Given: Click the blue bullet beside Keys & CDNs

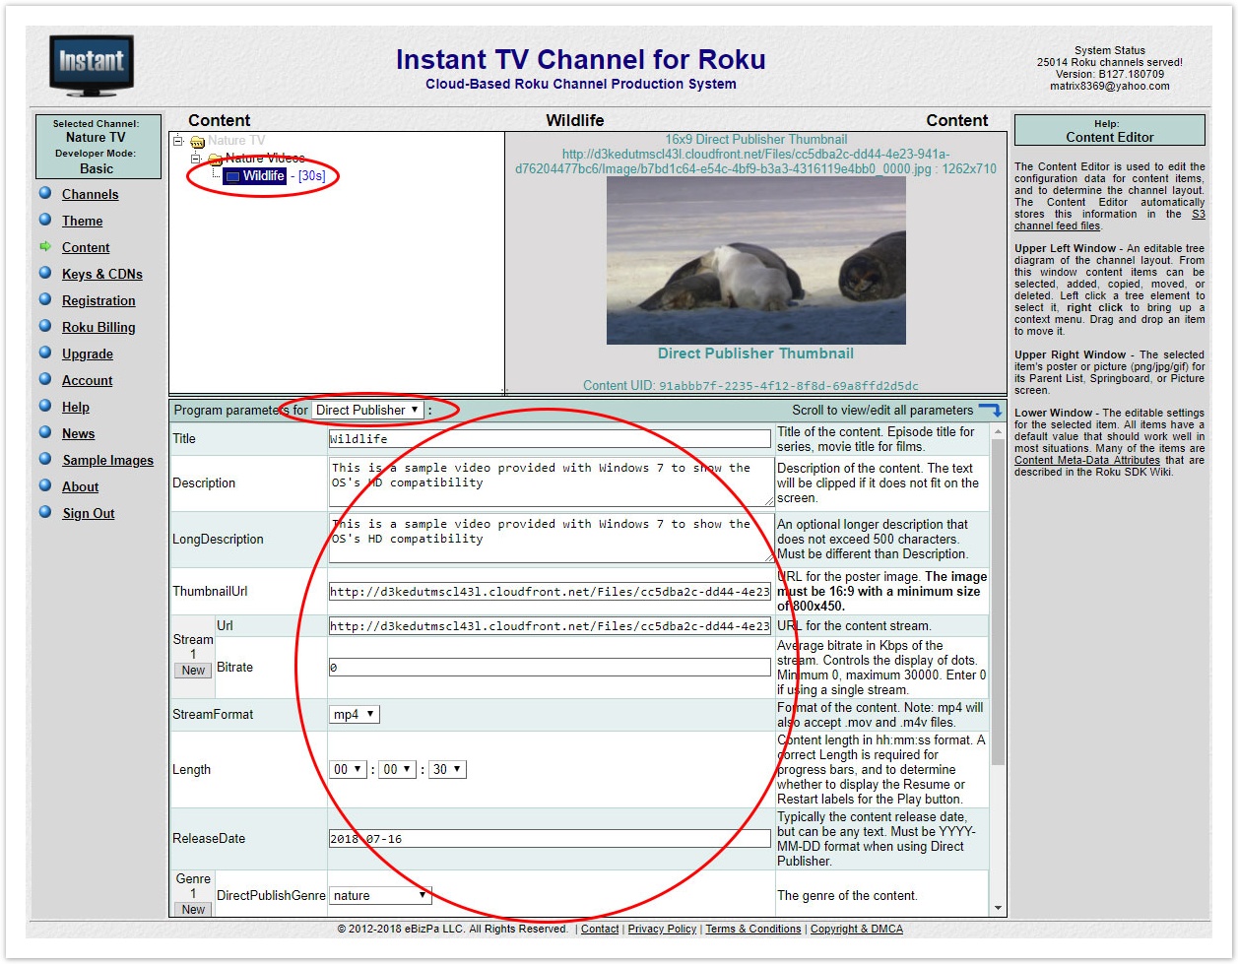Looking at the screenshot, I should click(x=45, y=273).
